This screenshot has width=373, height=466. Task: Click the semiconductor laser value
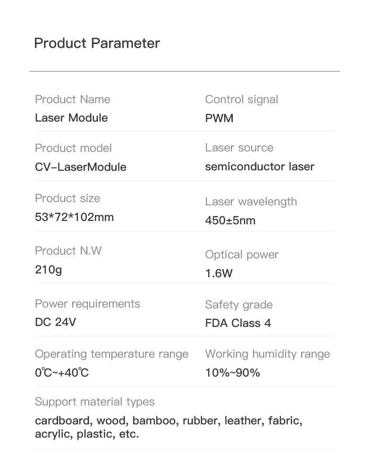[259, 167]
